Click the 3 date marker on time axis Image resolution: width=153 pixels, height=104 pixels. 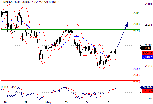pos(67,102)
